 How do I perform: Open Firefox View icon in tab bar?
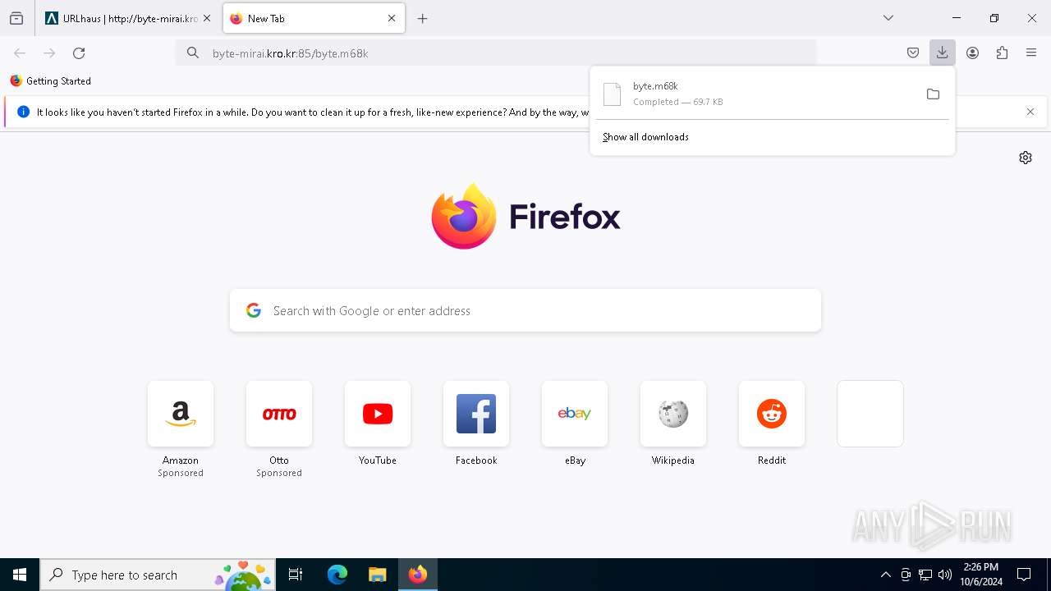pyautogui.click(x=16, y=18)
